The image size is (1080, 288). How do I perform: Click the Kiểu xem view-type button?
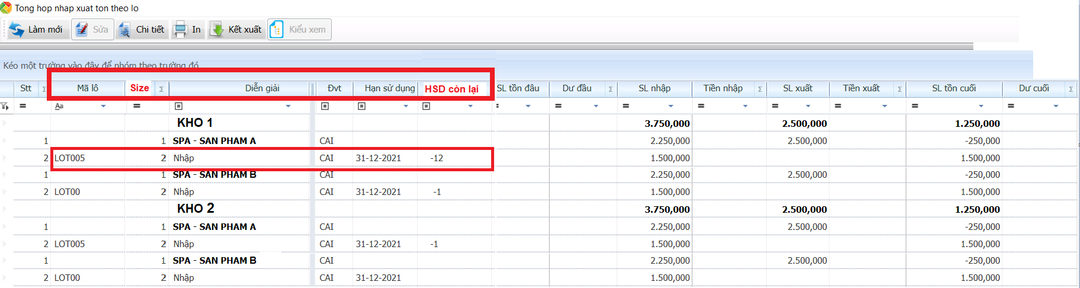click(x=299, y=30)
